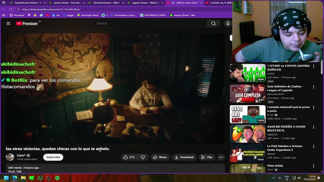This screenshot has height=182, width=324.
Task: Open options for Le Pedi Saludos video
Action: click(313, 147)
